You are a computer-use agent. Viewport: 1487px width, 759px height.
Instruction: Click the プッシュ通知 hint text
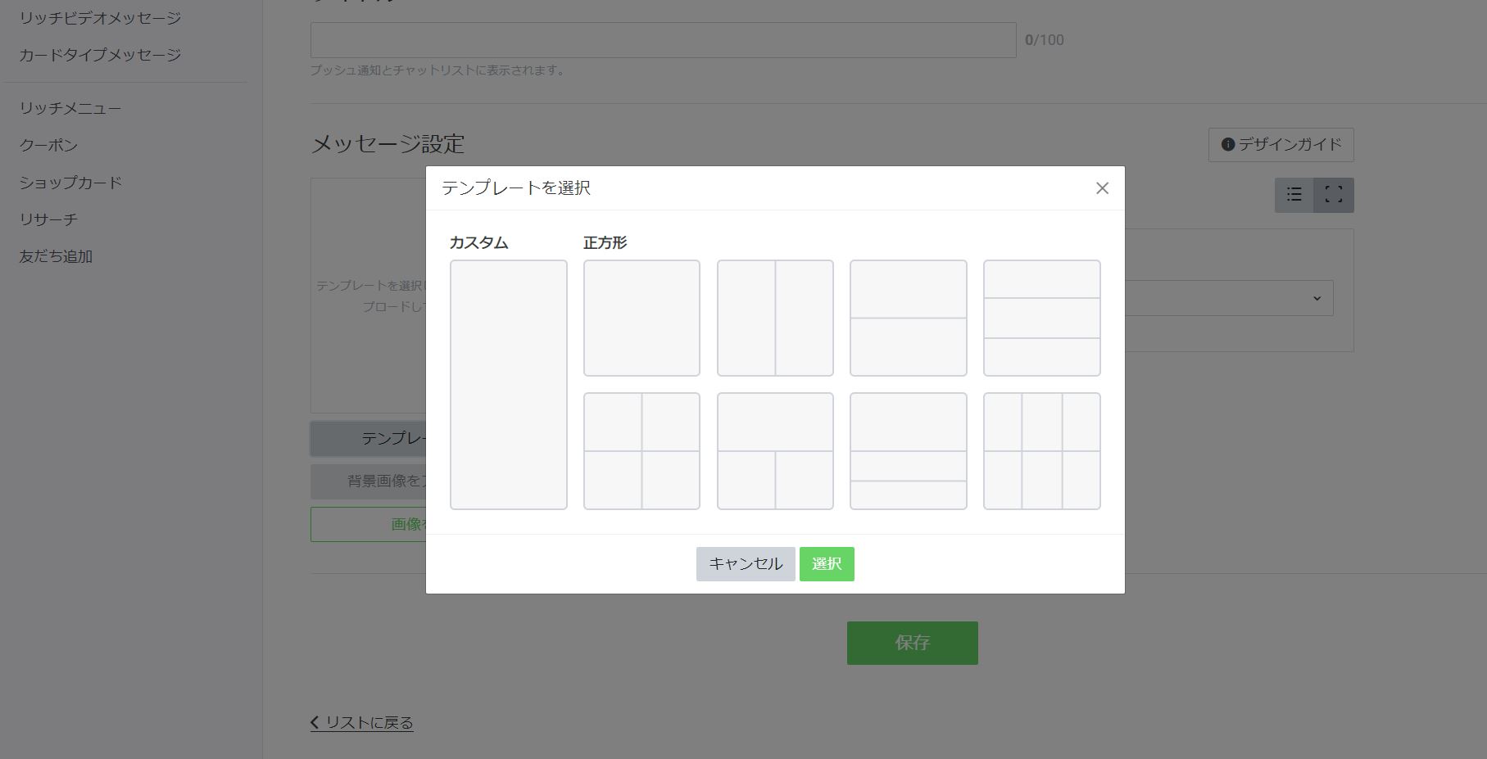point(439,70)
